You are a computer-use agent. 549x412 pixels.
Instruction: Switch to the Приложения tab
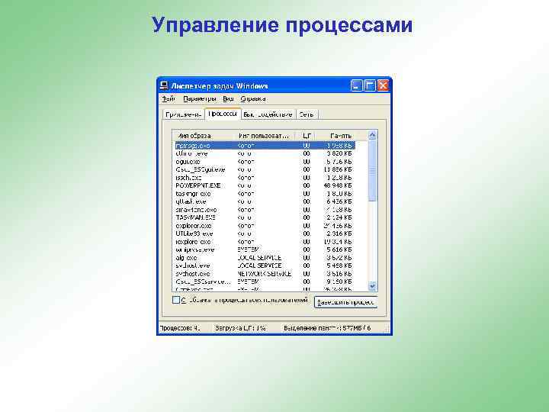(x=184, y=114)
